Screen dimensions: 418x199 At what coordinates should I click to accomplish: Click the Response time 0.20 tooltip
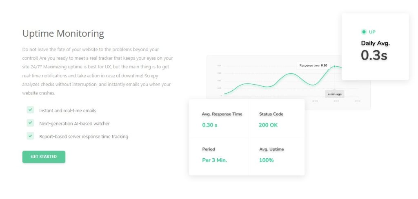[x=313, y=65]
